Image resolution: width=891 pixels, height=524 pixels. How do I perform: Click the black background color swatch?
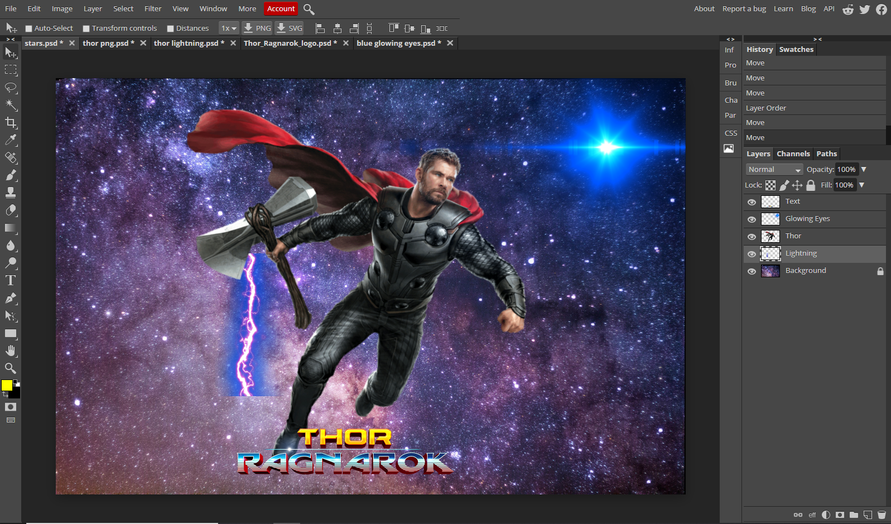[x=16, y=394]
